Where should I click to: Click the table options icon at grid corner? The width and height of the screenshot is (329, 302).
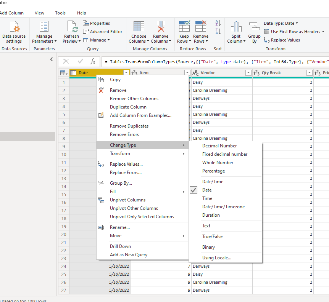click(64, 73)
